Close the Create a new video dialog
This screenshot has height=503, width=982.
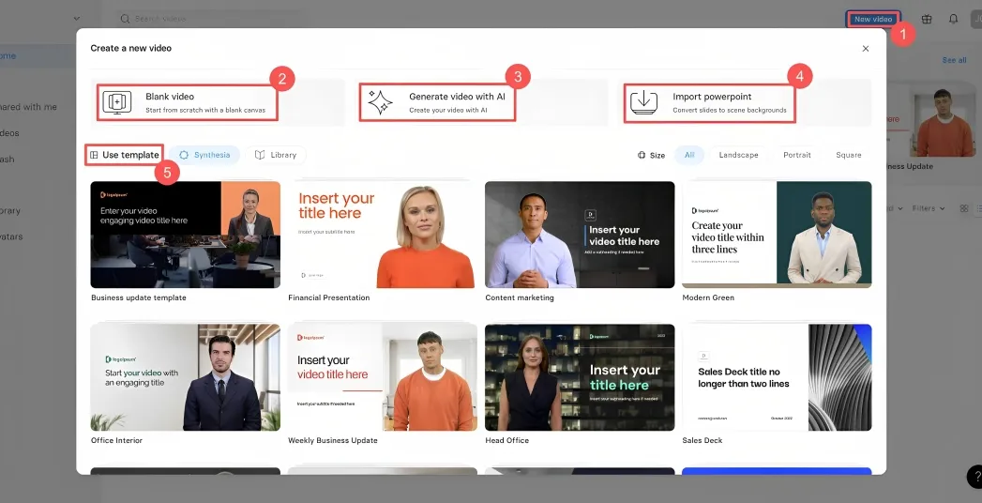coord(865,48)
